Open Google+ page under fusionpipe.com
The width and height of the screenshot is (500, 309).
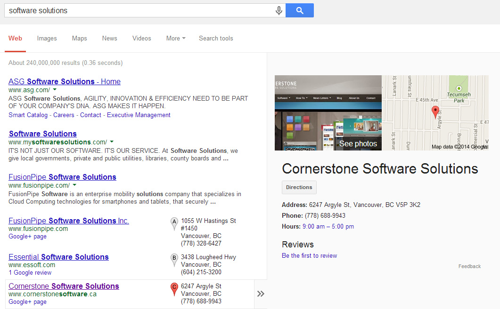point(27,237)
